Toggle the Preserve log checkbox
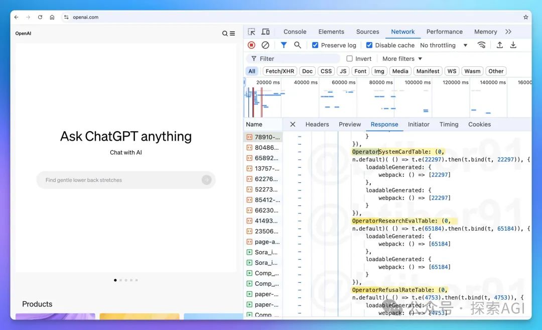The width and height of the screenshot is (542, 330). click(315, 45)
